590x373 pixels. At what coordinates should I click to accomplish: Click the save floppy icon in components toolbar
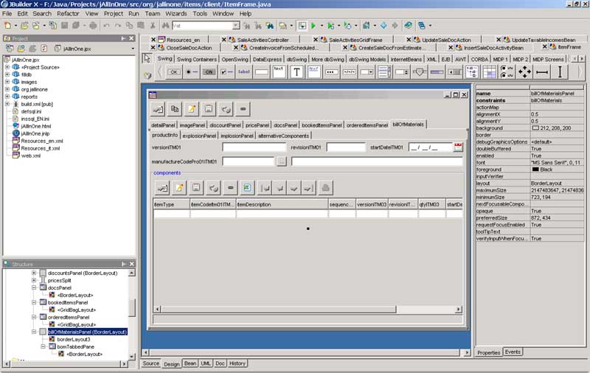click(x=196, y=188)
